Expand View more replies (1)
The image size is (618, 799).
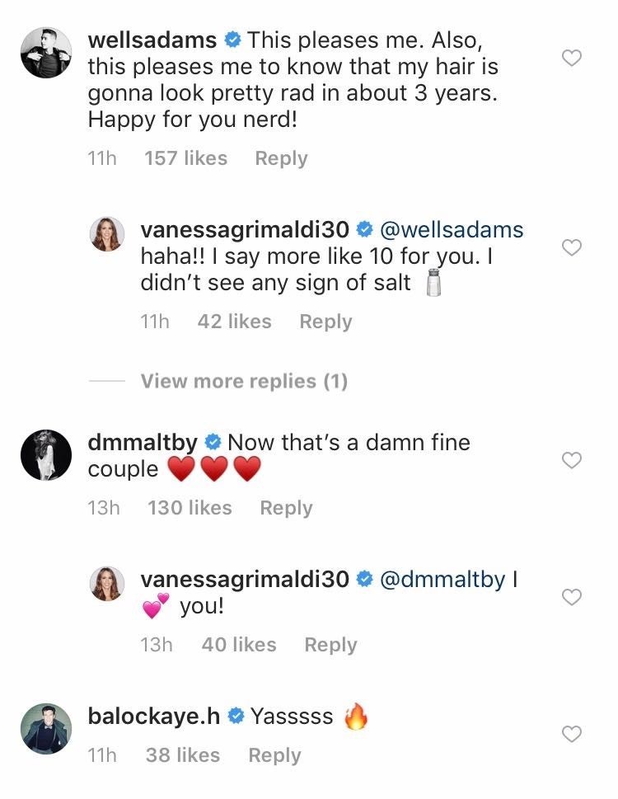point(244,381)
